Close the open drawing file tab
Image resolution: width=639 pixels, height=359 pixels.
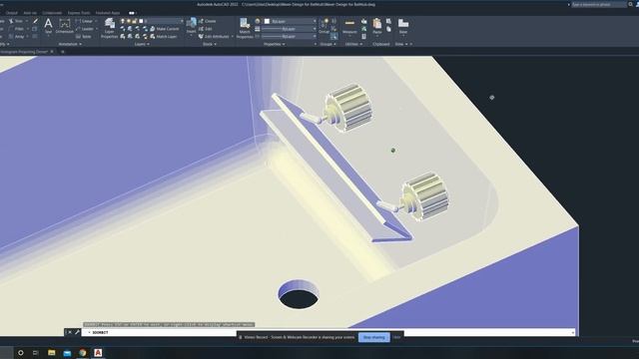click(x=52, y=52)
